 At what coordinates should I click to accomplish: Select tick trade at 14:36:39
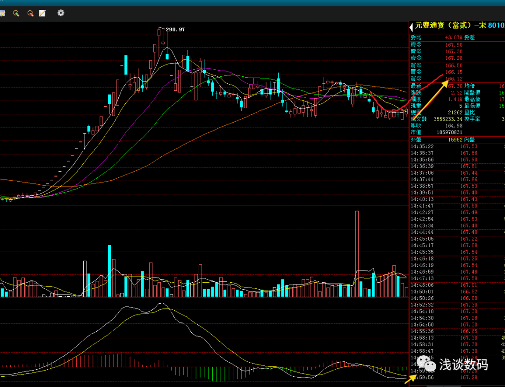point(457,166)
